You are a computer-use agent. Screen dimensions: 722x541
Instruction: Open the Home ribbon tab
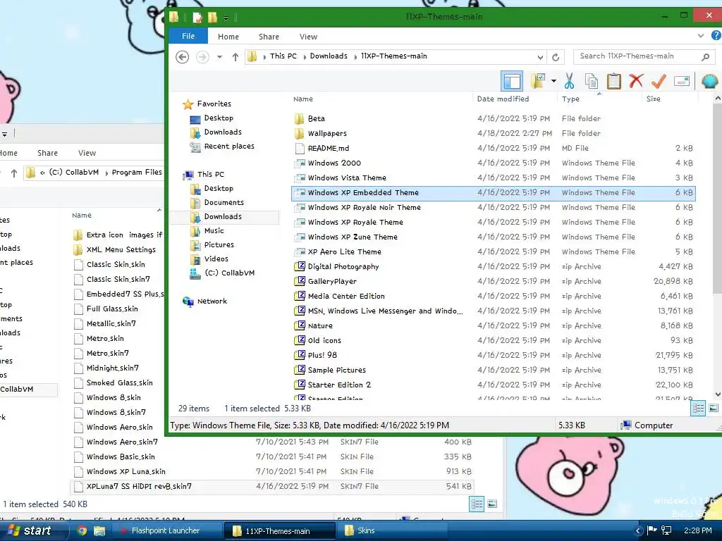(x=228, y=37)
